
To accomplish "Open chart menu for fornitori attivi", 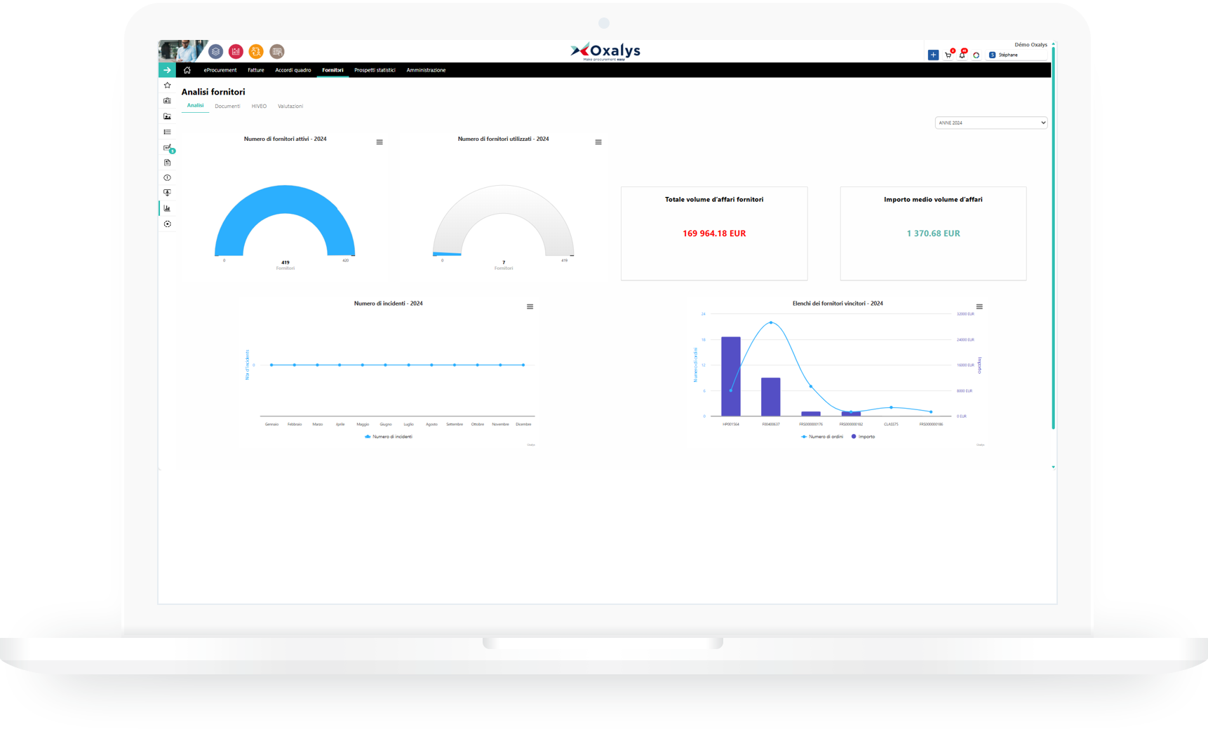I will [380, 142].
